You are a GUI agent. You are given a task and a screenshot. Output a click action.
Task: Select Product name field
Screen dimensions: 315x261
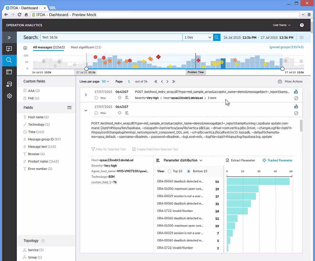(41, 161)
